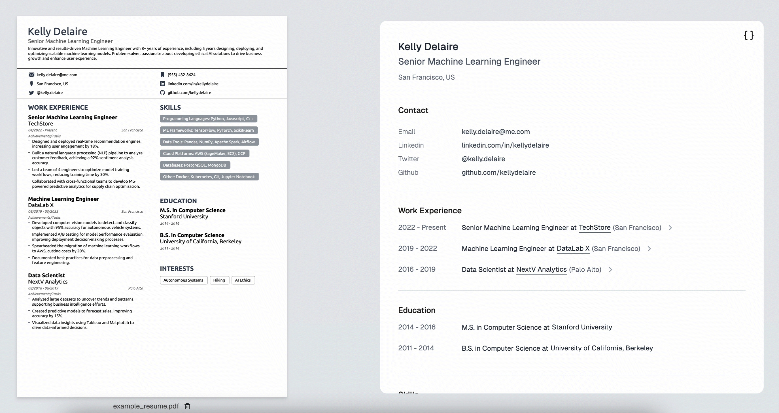Expand the DataLab X entry chevron
779x413 pixels.
click(x=649, y=249)
